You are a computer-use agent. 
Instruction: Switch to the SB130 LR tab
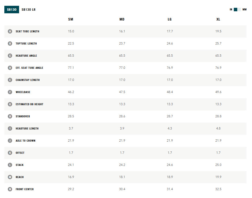[28, 10]
